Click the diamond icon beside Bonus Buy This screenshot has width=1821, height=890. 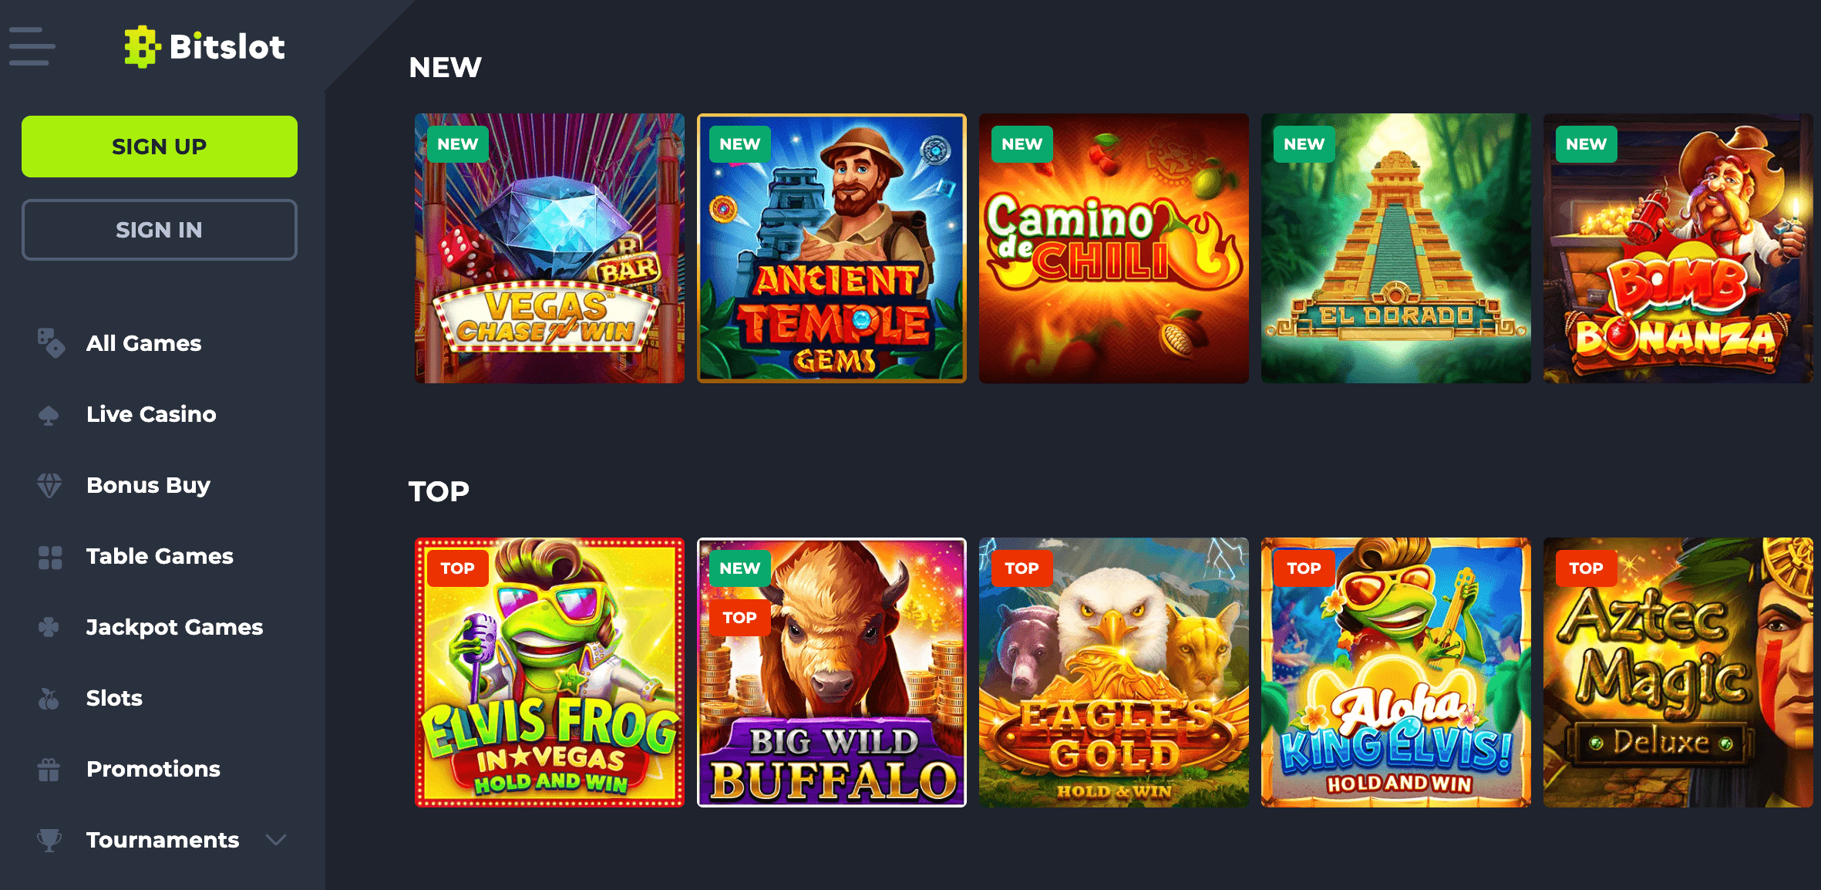[49, 485]
